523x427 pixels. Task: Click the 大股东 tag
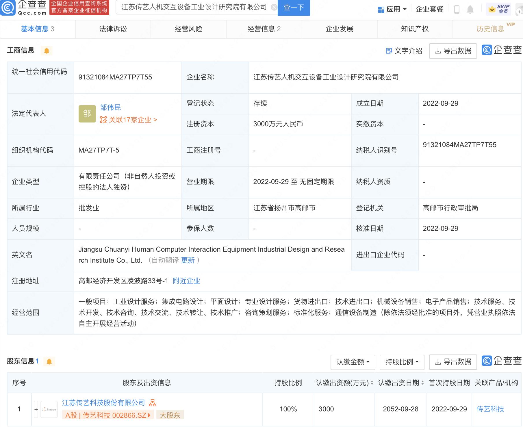coord(170,415)
